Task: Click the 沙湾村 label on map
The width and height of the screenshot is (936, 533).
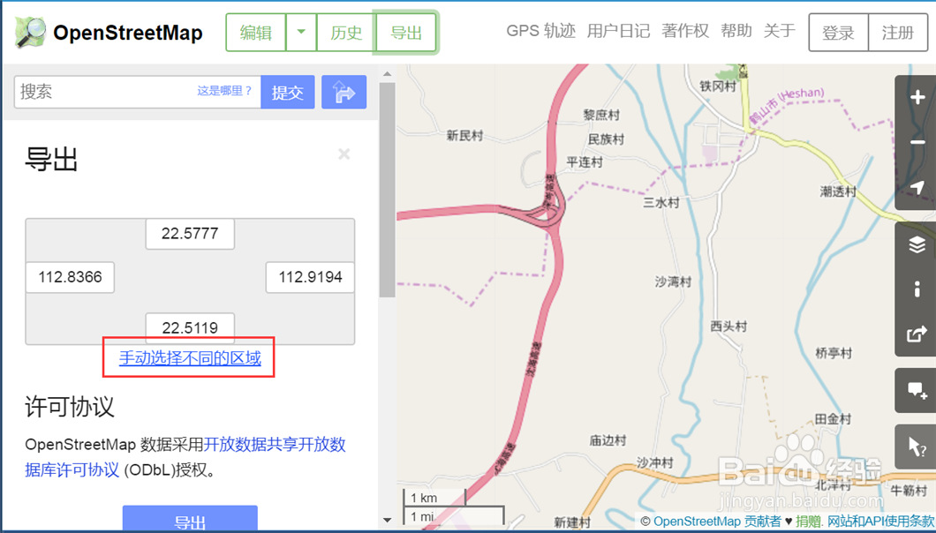Action: coord(673,282)
